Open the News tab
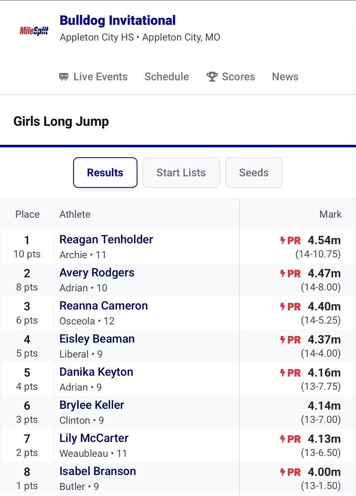This screenshot has width=356, height=496. 285,77
